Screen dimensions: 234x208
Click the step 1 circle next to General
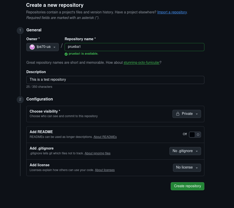(x=20, y=30)
